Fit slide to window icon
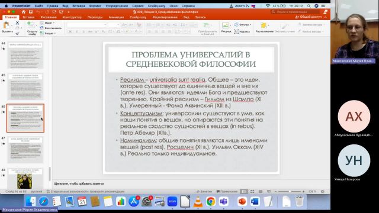The height and width of the screenshot is (213, 379). point(322,192)
